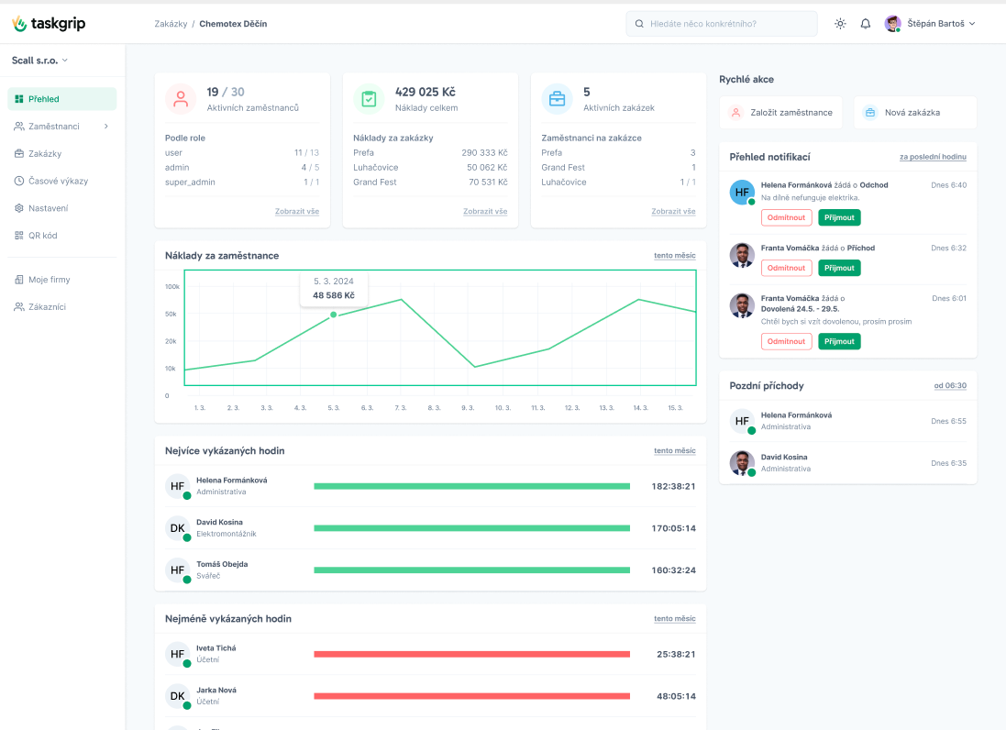The image size is (1006, 730).
Task: Accept Helena Formánková's Odchod request
Action: 839,217
